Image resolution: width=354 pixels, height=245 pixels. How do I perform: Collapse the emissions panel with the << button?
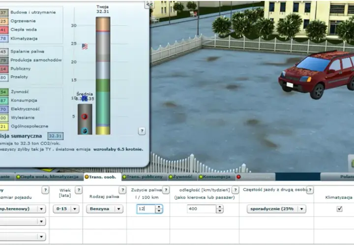pos(149,4)
